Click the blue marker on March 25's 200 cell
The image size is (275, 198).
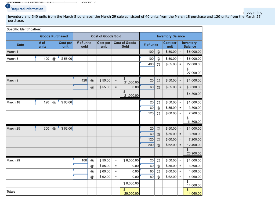click(36, 127)
